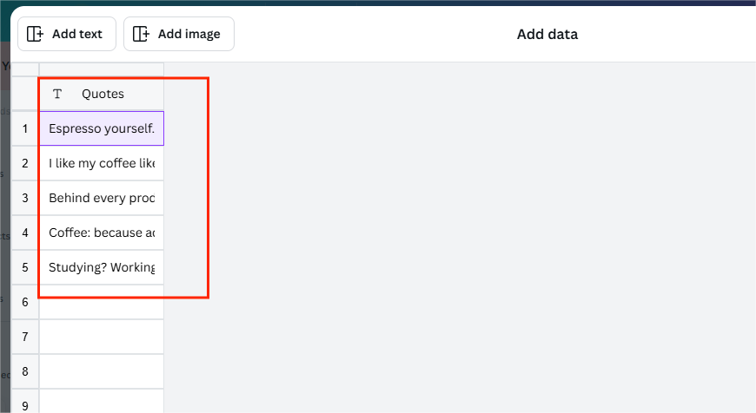Select the empty cell in row 6
This screenshot has width=756, height=413.
[102, 302]
